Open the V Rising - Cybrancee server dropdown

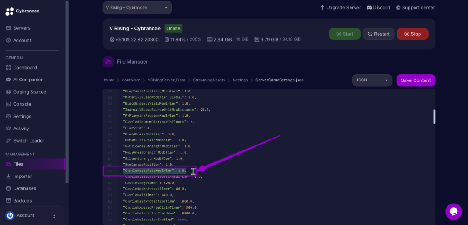137,7
